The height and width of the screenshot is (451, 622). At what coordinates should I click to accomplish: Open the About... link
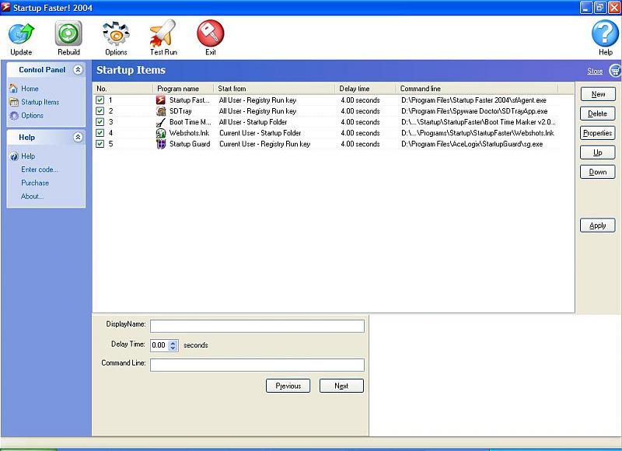click(x=32, y=197)
